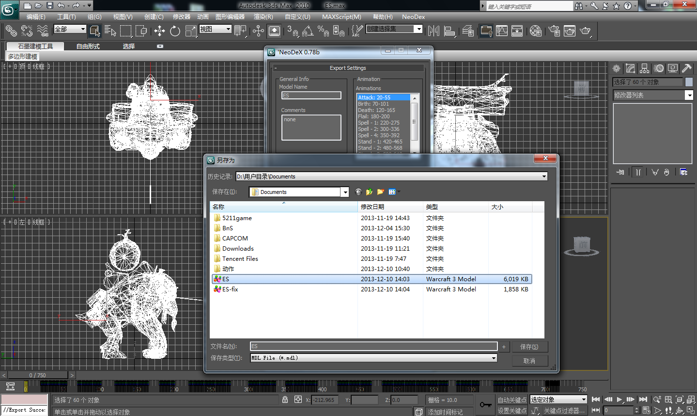This screenshot has width=697, height=416.
Task: Click Select and Manipulate icon
Action: [258, 31]
